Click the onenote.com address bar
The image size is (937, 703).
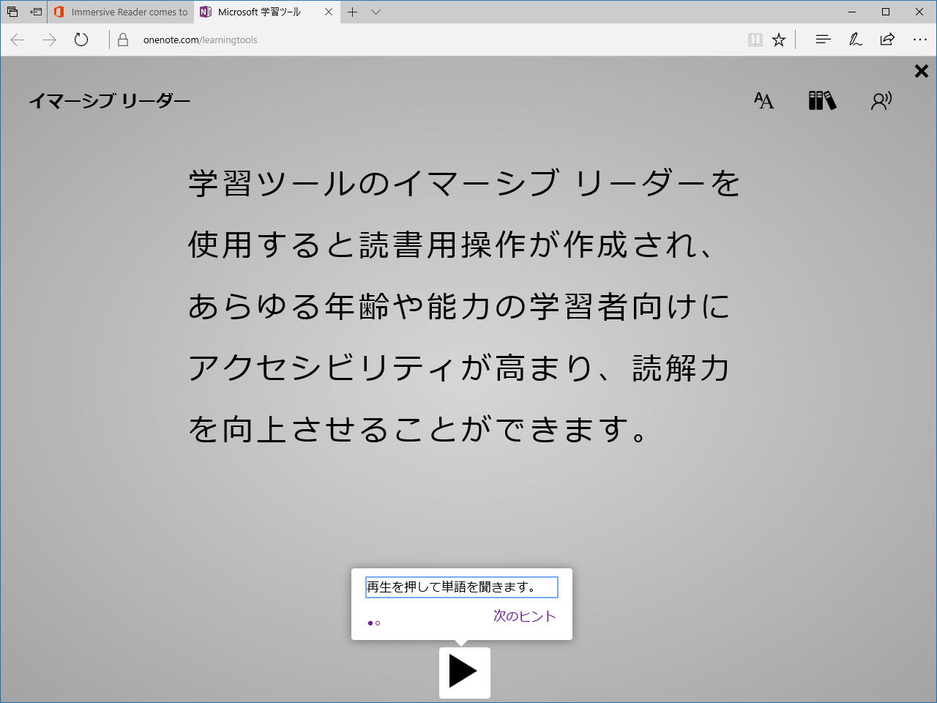199,40
